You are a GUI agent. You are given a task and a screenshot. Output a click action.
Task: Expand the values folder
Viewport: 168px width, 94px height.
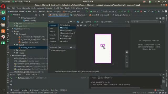coord(15,53)
